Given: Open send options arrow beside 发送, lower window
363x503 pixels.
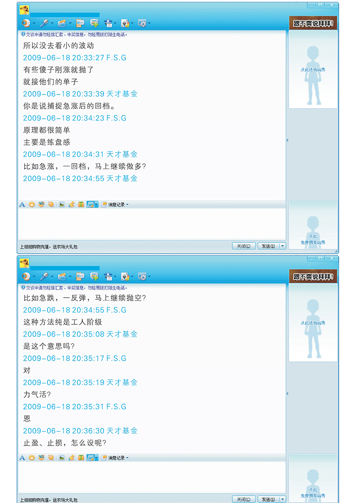Looking at the screenshot, I should 283,500.
